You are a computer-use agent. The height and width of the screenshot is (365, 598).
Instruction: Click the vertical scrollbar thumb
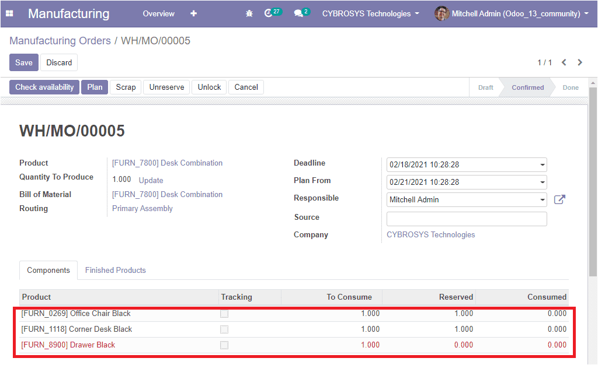pyautogui.click(x=593, y=182)
